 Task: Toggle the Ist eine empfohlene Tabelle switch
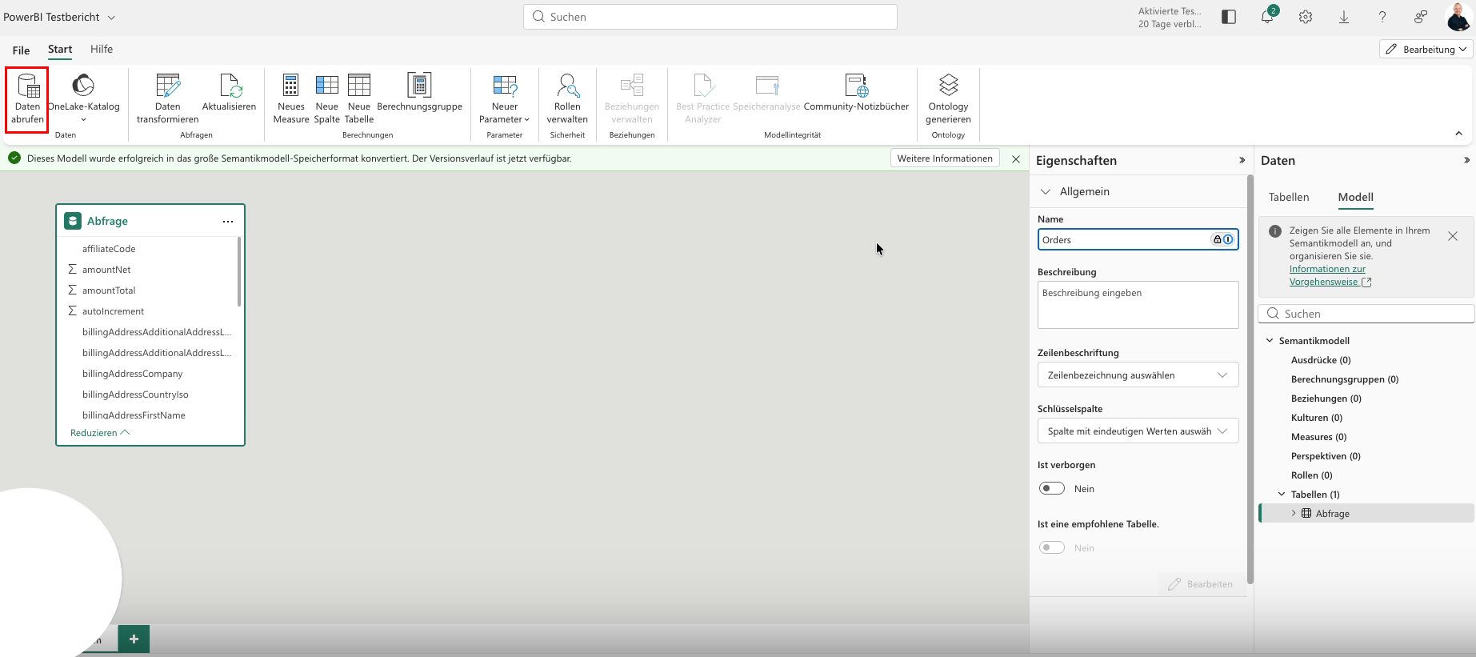(x=1052, y=547)
